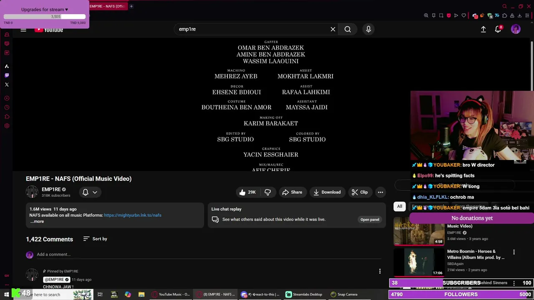534x300 pixels.
Task: Open browser Easy Setup settings icon
Action: tap(527, 15)
